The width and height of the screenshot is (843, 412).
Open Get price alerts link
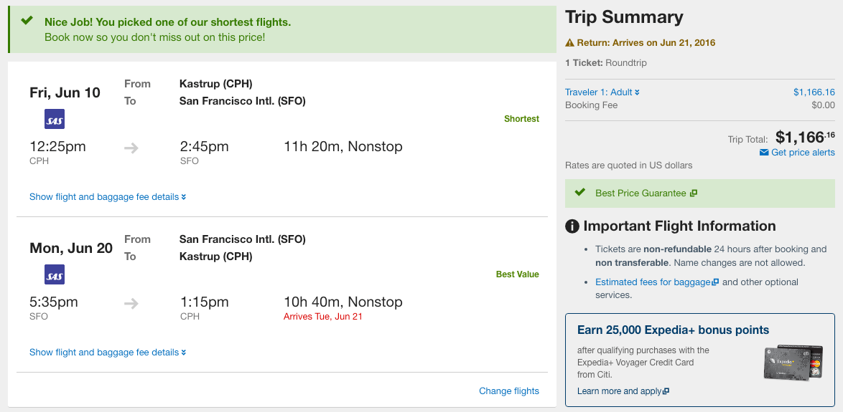click(x=803, y=153)
